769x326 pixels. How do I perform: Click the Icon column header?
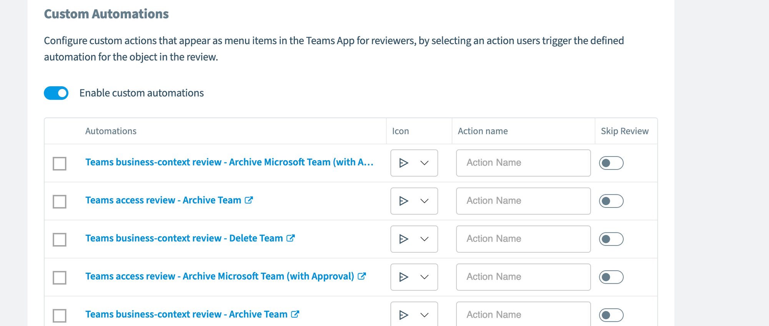(x=400, y=131)
